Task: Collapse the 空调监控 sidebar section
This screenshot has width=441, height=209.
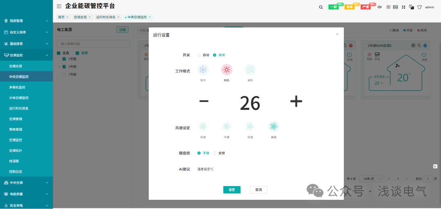Action: coord(27,55)
